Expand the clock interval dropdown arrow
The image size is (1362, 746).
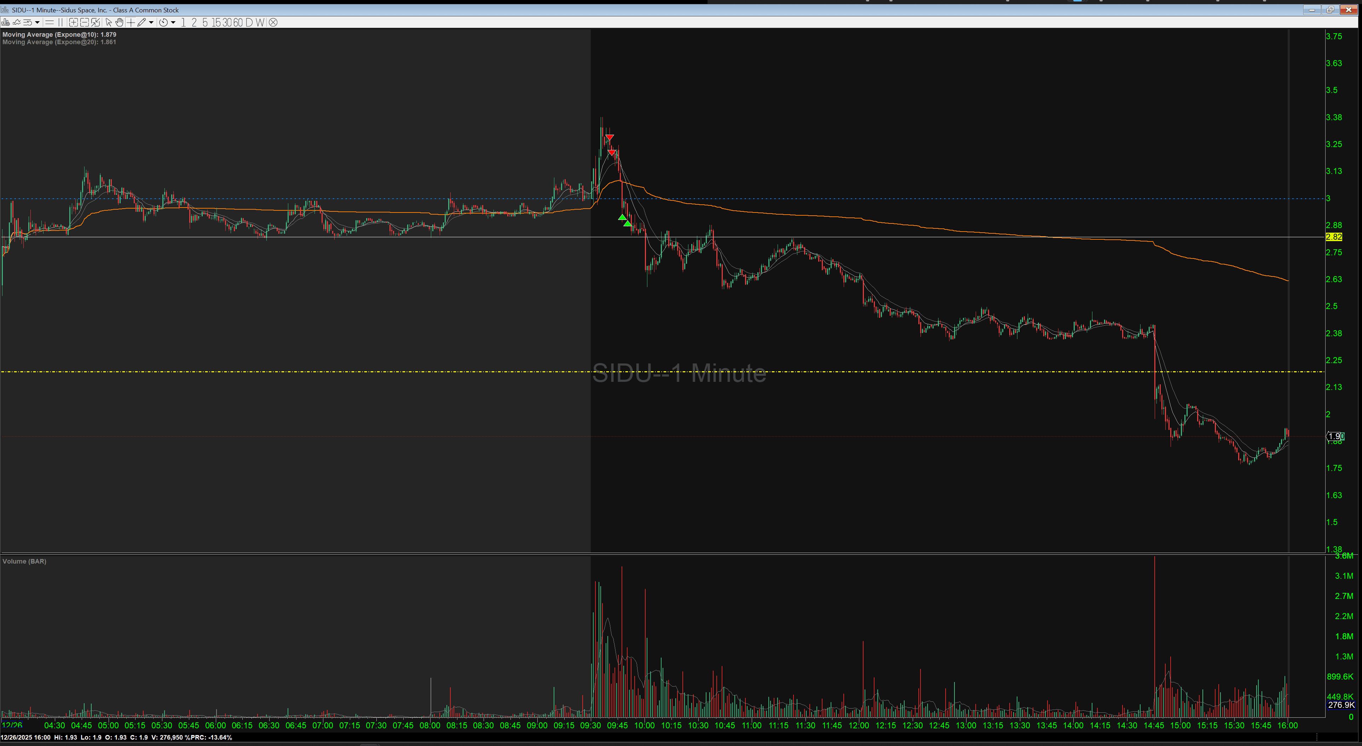tap(173, 22)
